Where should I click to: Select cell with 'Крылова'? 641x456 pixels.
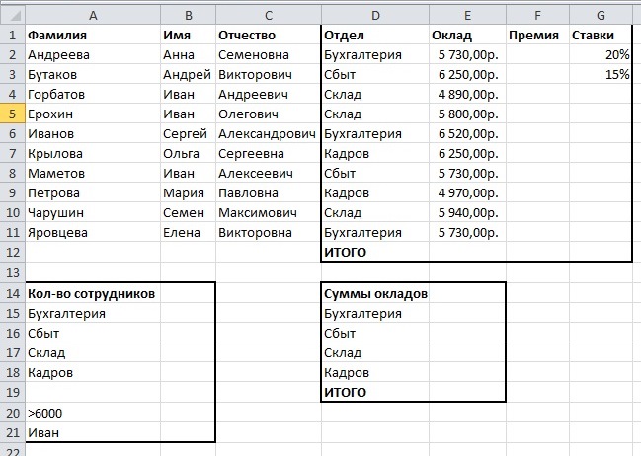(93, 154)
